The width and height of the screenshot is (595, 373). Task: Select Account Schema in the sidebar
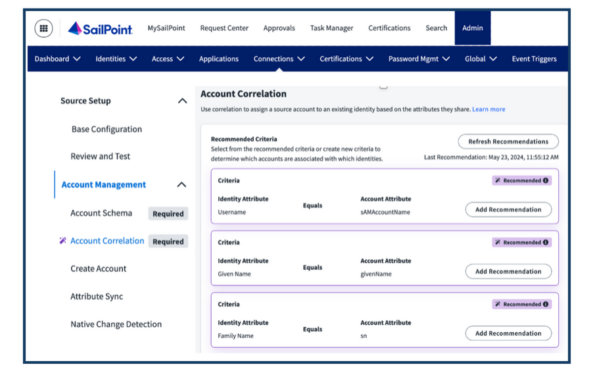pos(101,213)
